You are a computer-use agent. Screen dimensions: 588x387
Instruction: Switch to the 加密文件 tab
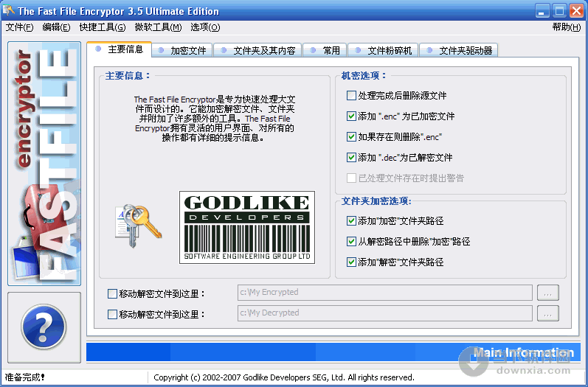[x=182, y=50]
